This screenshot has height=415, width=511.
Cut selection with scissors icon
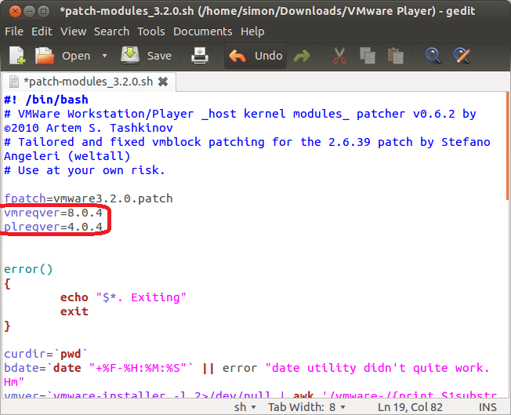tap(339, 56)
